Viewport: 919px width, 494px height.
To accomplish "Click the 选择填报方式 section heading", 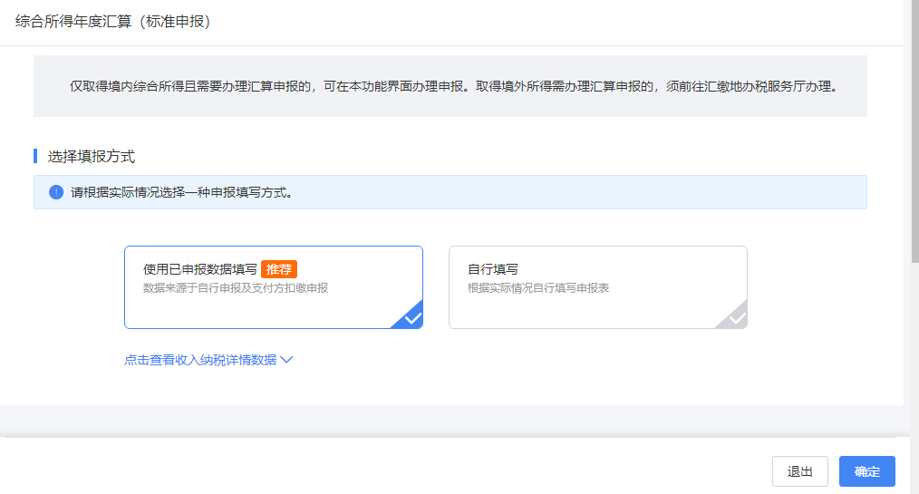I will [x=91, y=157].
